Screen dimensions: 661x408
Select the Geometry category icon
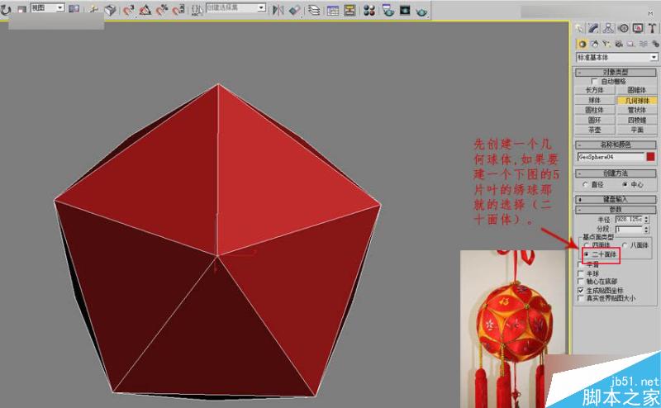[583, 44]
